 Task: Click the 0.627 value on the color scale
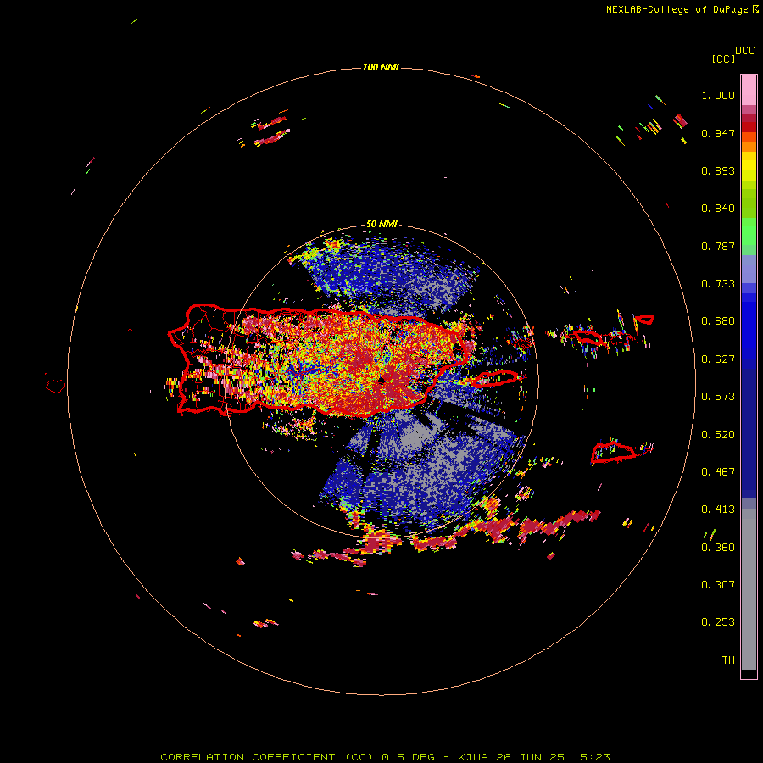click(x=718, y=359)
